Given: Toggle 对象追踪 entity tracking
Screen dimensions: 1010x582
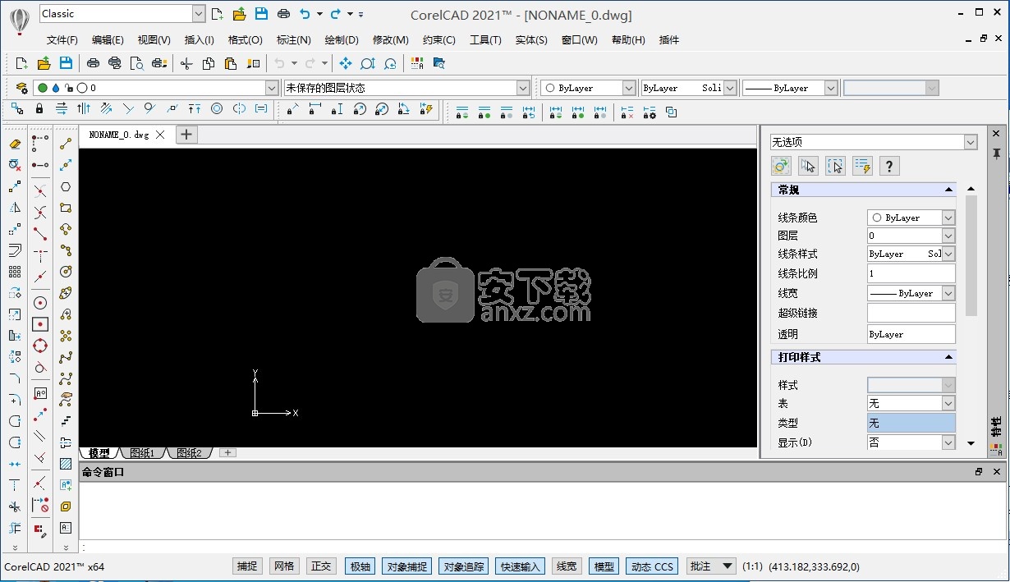Looking at the screenshot, I should 464,566.
